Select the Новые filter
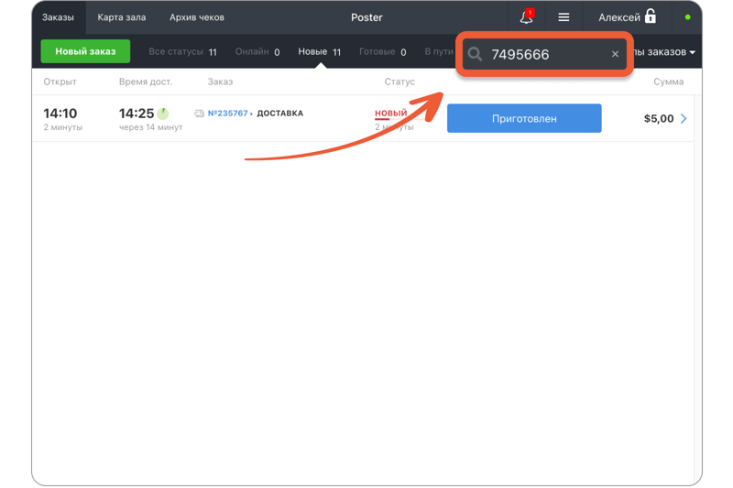The height and width of the screenshot is (488, 733). click(320, 52)
